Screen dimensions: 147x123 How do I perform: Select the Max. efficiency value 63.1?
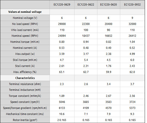(x=62, y=72)
